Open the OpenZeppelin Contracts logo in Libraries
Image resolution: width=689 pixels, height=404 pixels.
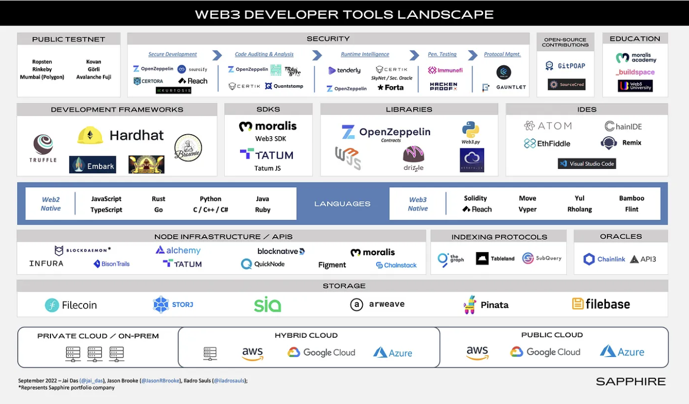coord(386,133)
